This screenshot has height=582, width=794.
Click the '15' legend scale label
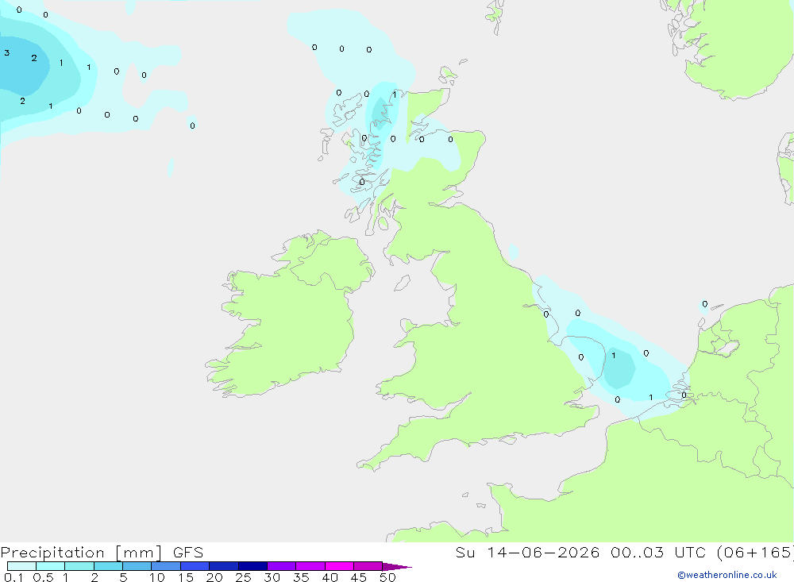click(x=186, y=577)
